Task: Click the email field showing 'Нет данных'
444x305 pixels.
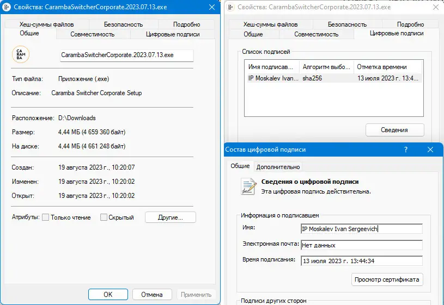Action: tap(362, 245)
